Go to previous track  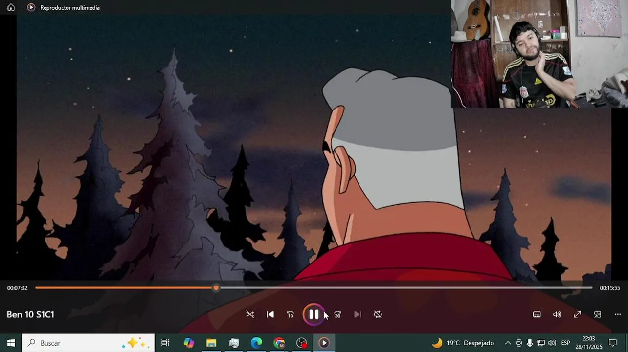click(x=270, y=314)
